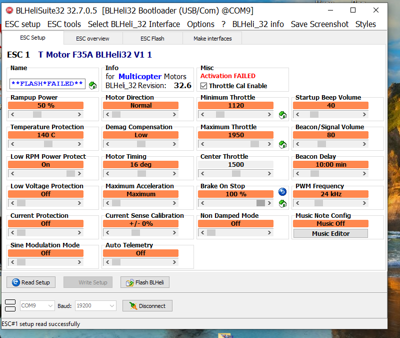
Task: Switch to the ESC Flash tab
Action: (x=152, y=39)
